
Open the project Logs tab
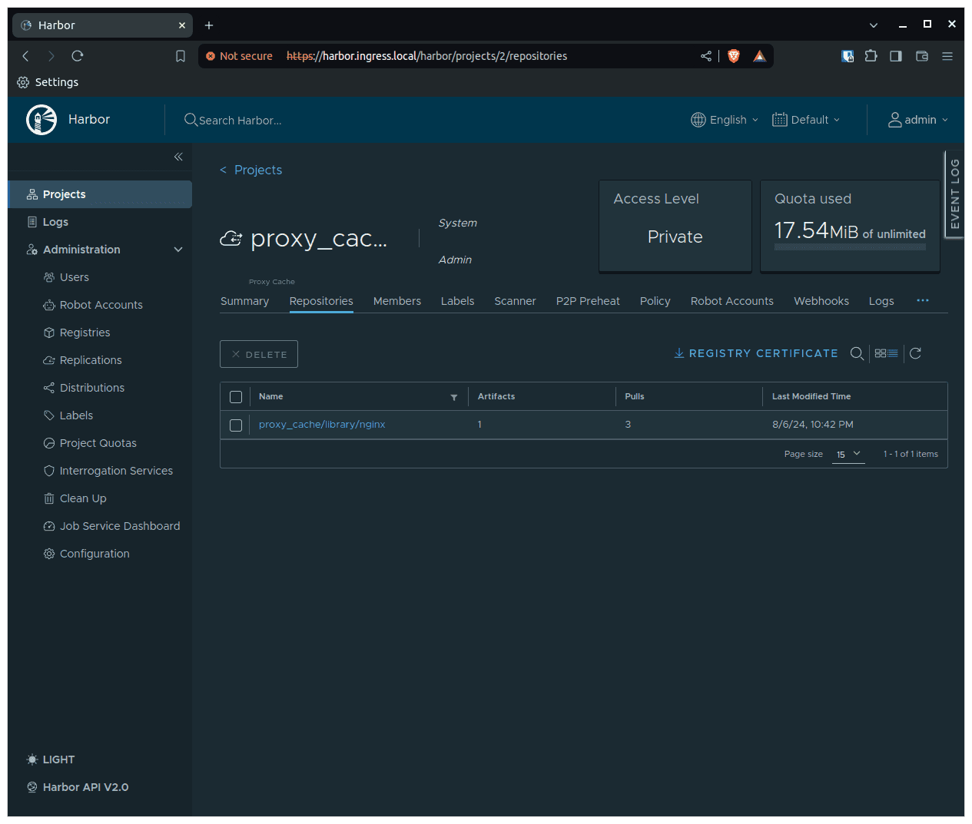pos(881,301)
